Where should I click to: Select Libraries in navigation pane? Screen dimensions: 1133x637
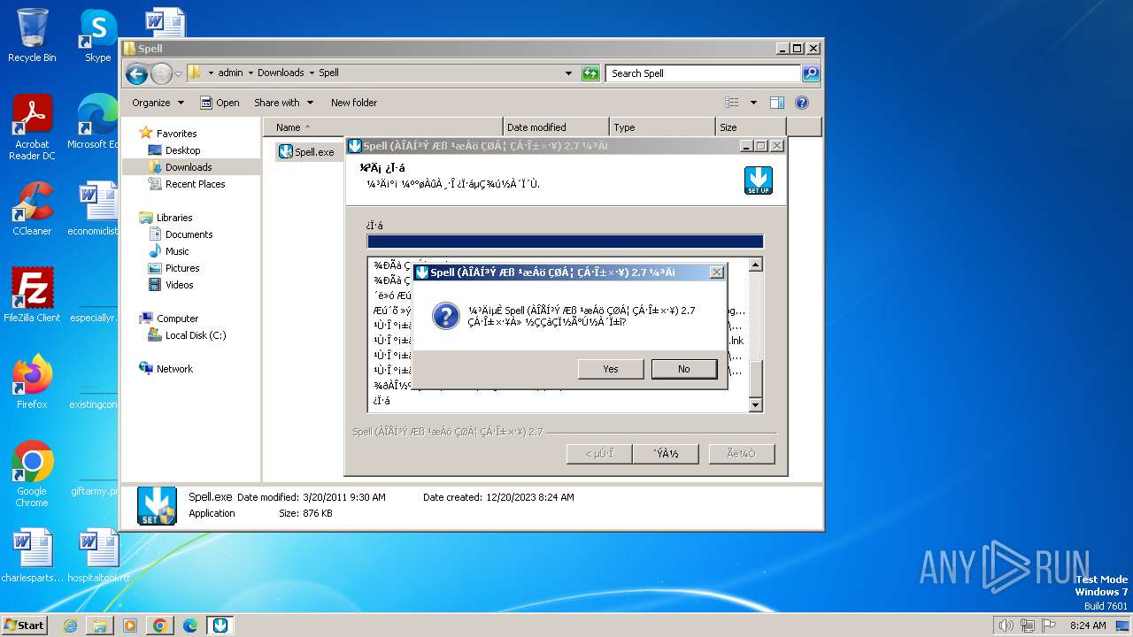[174, 218]
